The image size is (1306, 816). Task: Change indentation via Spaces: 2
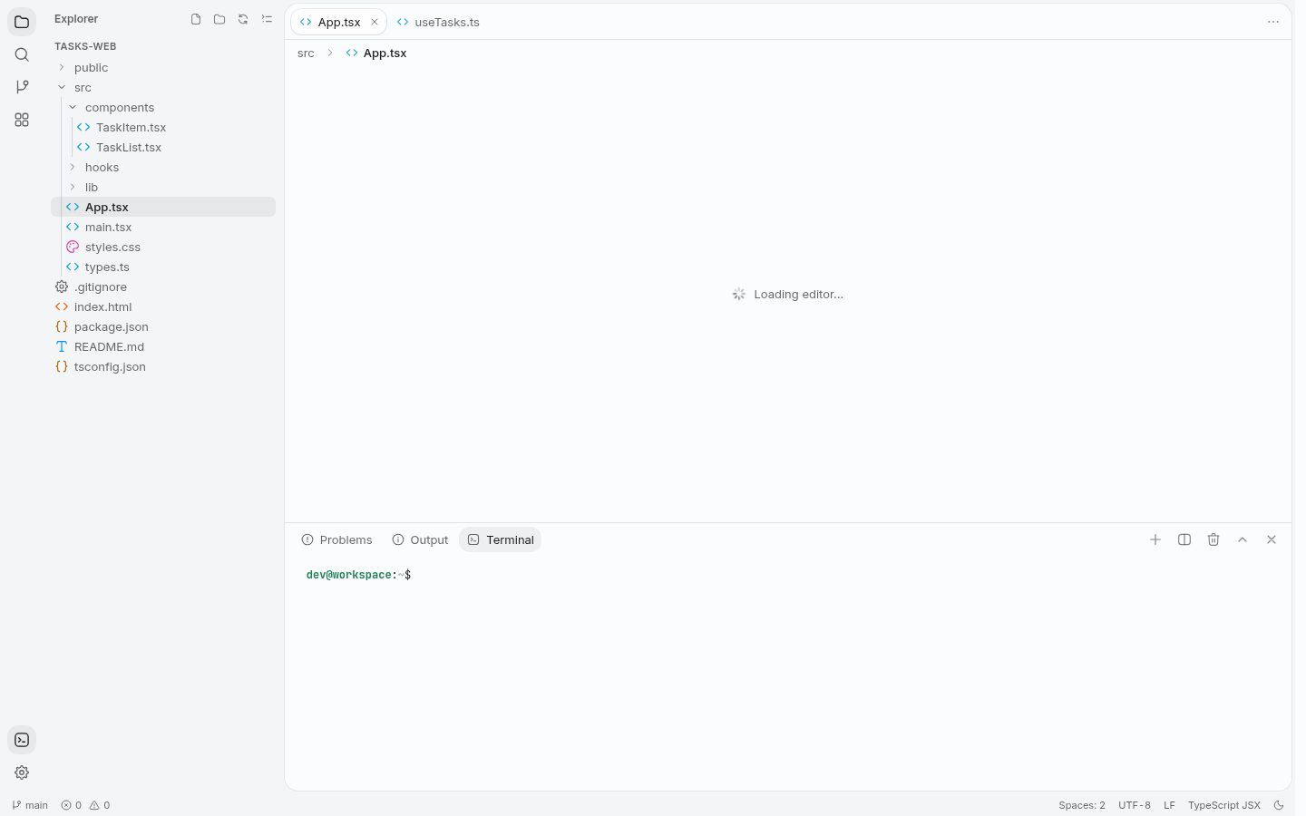(1082, 805)
